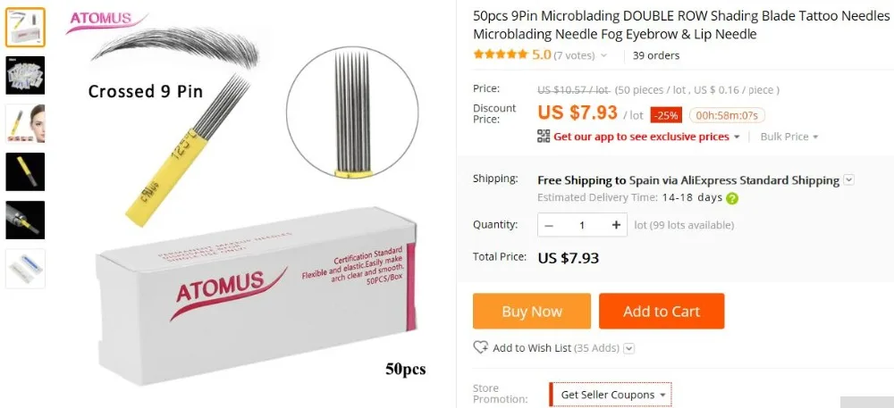Viewport: 894px width, 408px height.
Task: Click the quantity input field
Action: pos(582,225)
